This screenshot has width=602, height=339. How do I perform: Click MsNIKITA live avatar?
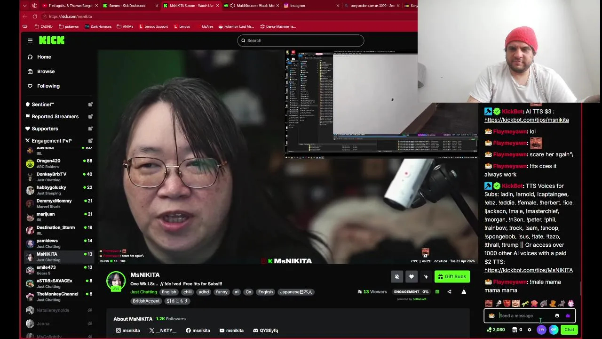(x=116, y=281)
